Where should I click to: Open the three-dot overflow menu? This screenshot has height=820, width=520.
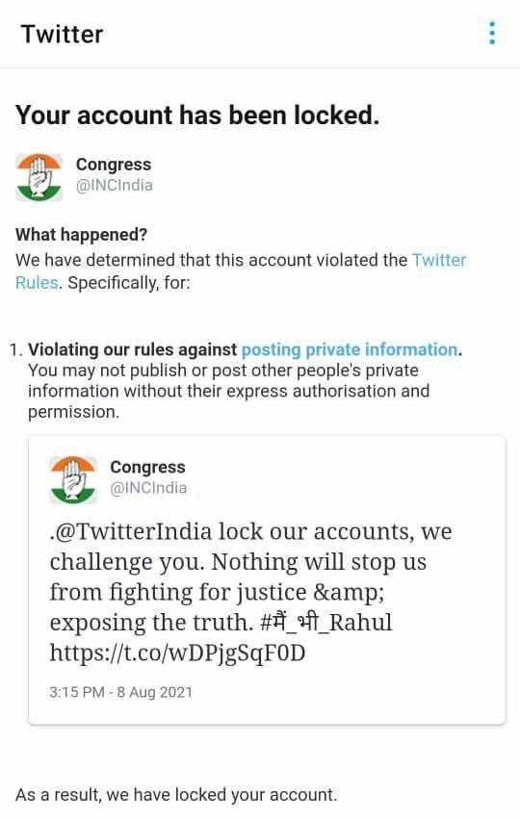click(491, 33)
